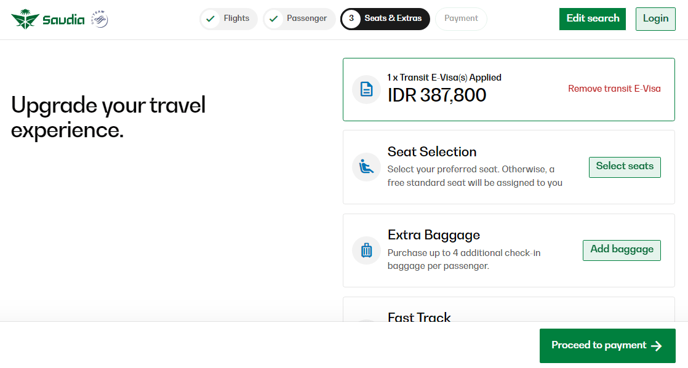The height and width of the screenshot is (368, 688).
Task: Select the Seats & Extras step
Action: point(393,18)
